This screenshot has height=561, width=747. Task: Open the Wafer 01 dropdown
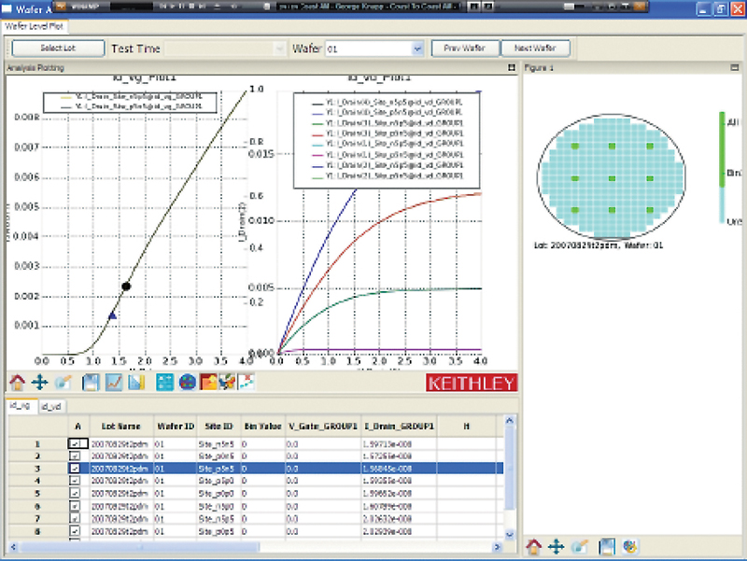coord(417,49)
